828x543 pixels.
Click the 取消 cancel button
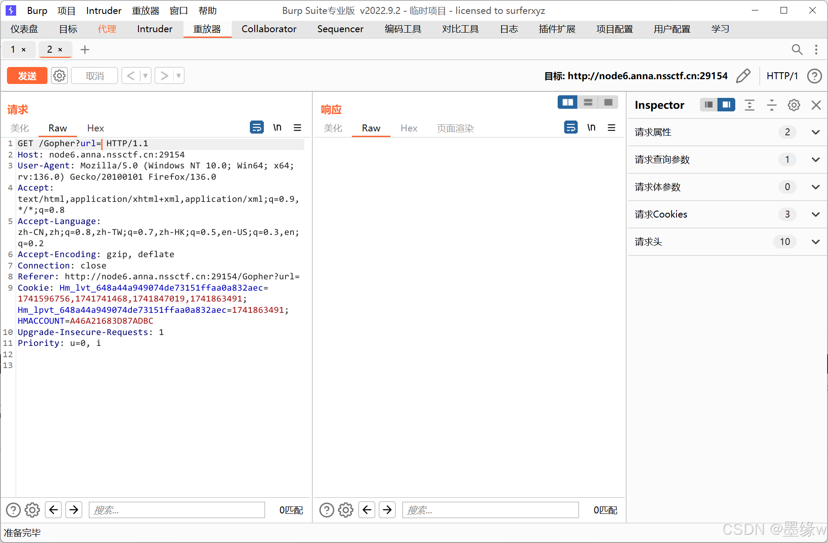pyautogui.click(x=94, y=76)
